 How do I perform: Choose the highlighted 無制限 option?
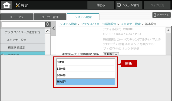point(85,82)
